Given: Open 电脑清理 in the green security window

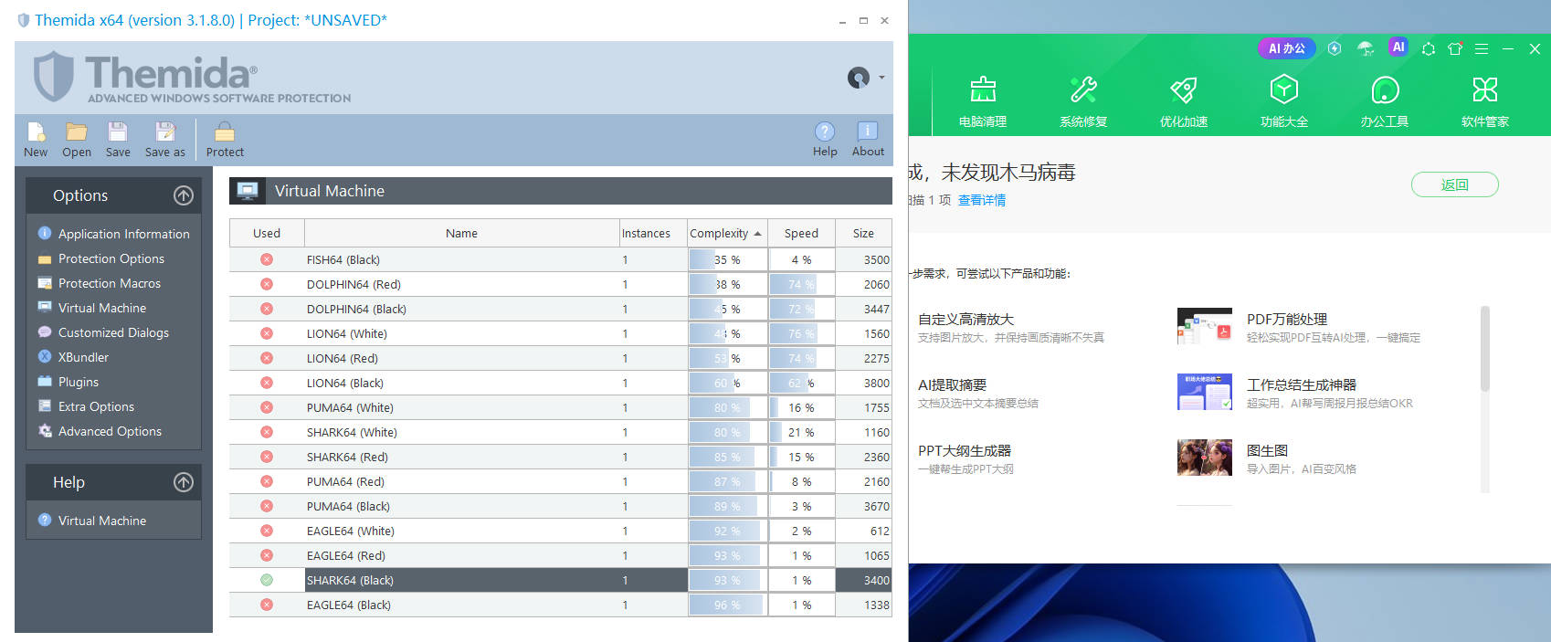Looking at the screenshot, I should [x=983, y=100].
